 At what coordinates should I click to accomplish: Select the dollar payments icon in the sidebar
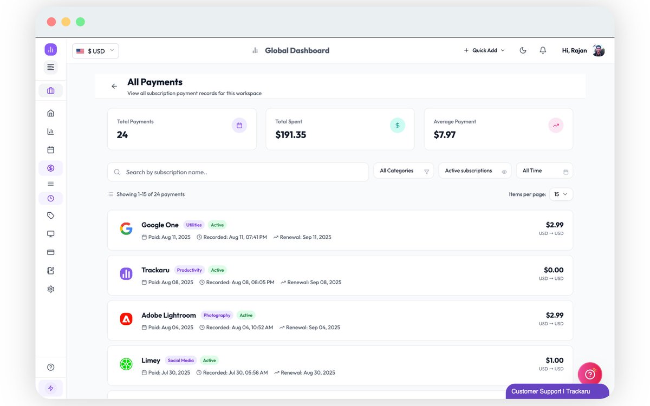(50, 168)
